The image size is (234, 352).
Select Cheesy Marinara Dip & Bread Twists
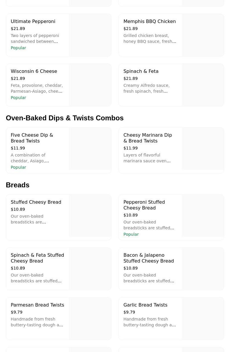click(148, 138)
